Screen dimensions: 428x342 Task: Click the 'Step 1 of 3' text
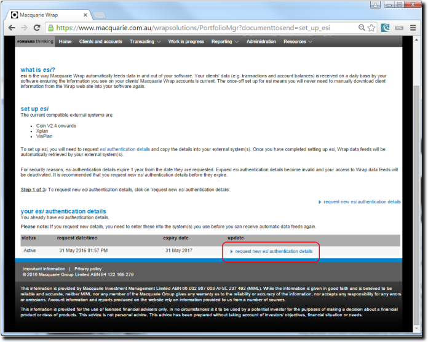coord(33,190)
